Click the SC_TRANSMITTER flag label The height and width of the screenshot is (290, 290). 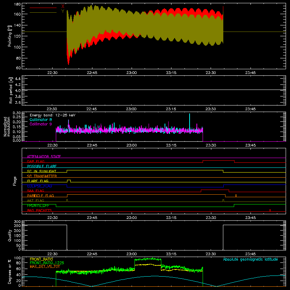click(x=42, y=176)
